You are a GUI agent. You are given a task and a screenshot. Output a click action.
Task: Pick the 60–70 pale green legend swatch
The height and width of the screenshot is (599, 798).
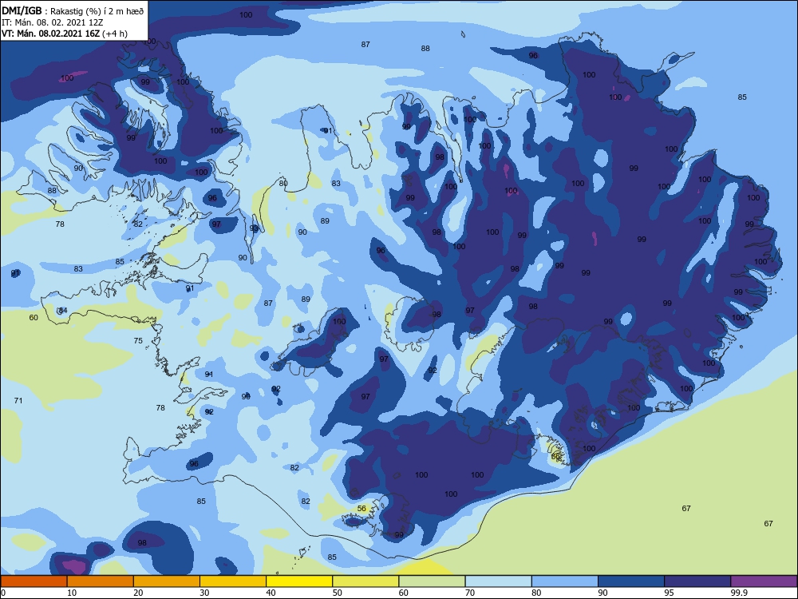pyautogui.click(x=432, y=581)
